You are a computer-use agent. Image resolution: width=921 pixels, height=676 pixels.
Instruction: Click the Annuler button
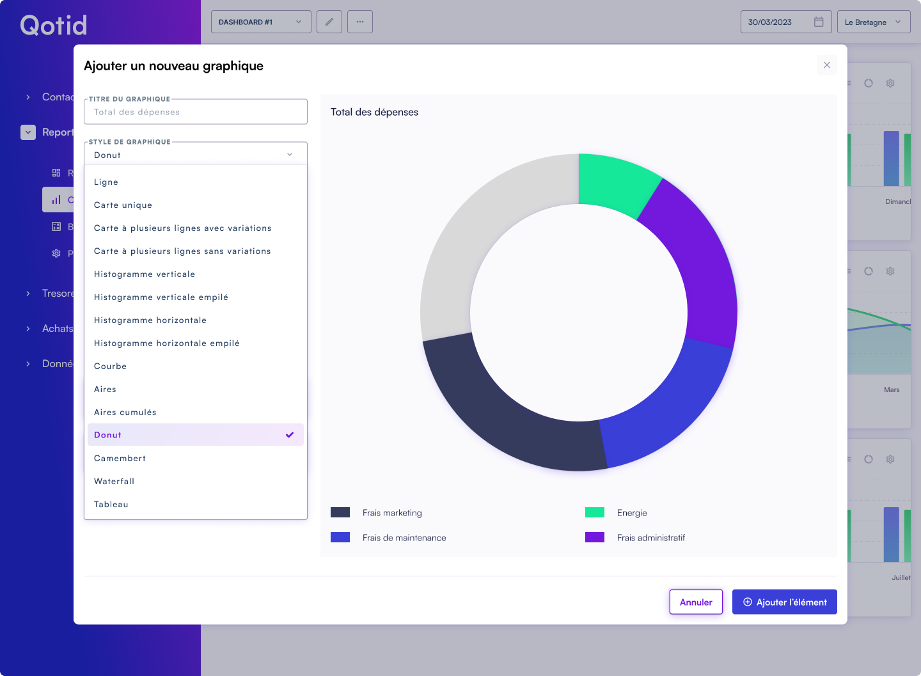[x=696, y=601]
